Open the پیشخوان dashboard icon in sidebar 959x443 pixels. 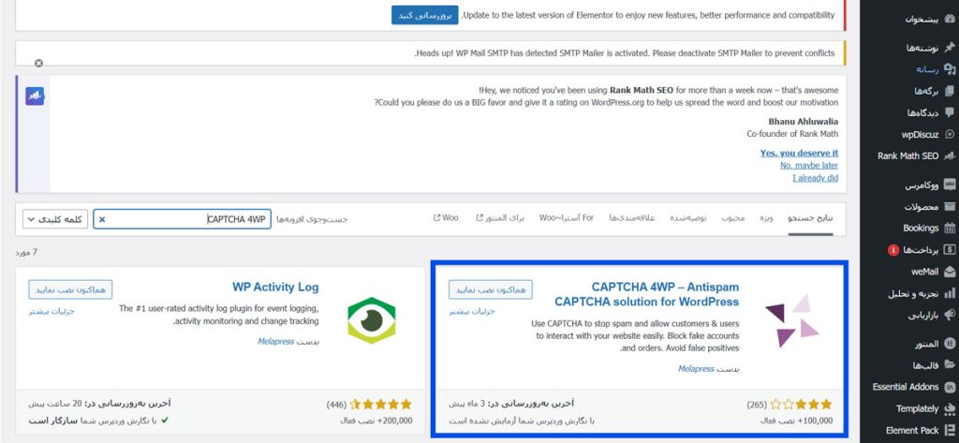click(x=950, y=19)
